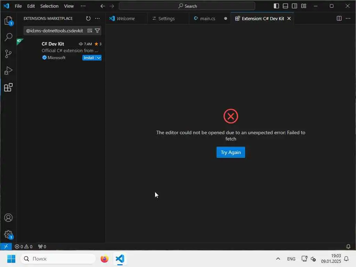Close the Extension: C# Dev Kit tab
The width and height of the screenshot is (356, 267).
[x=289, y=19]
